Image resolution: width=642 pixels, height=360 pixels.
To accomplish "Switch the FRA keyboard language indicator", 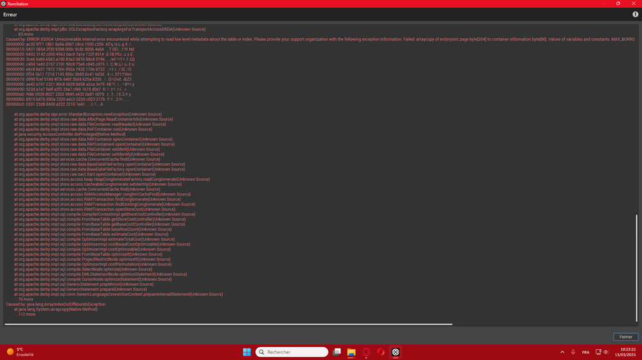I will pyautogui.click(x=586, y=352).
